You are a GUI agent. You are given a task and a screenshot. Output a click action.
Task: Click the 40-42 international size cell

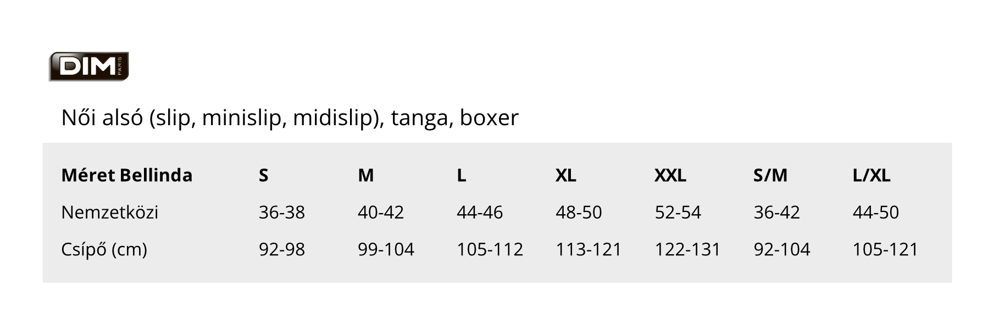(381, 212)
